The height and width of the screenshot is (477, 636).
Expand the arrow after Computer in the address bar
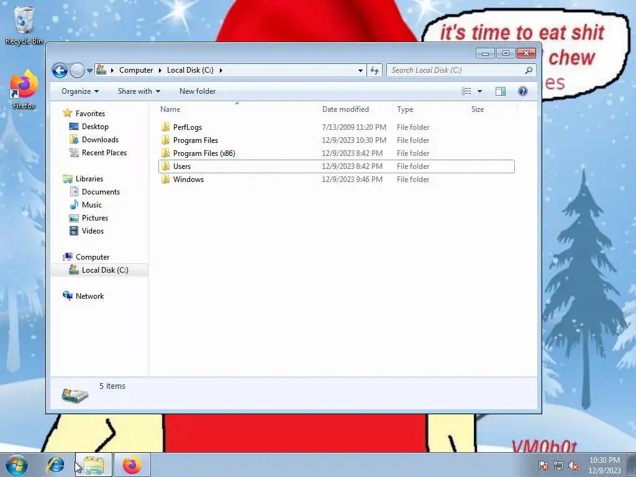pyautogui.click(x=160, y=70)
